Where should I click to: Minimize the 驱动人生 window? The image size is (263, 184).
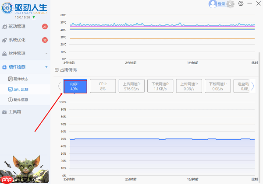[x=250, y=3]
